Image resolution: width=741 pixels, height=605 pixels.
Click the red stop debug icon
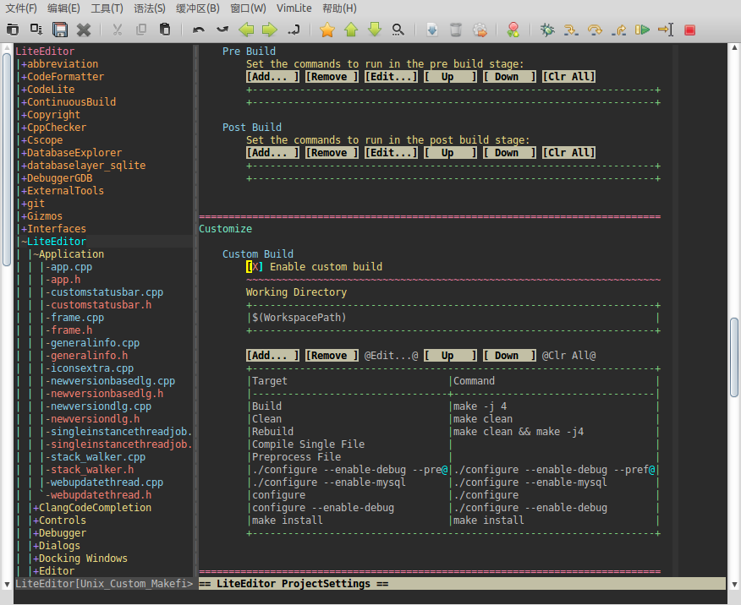(690, 30)
